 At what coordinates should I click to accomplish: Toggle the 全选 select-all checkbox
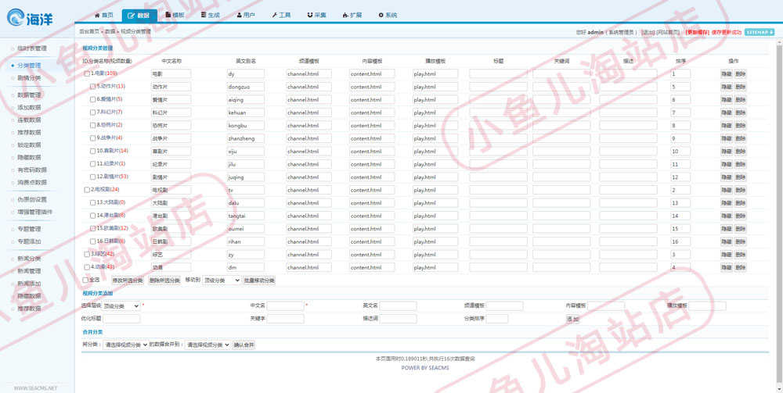tap(85, 280)
